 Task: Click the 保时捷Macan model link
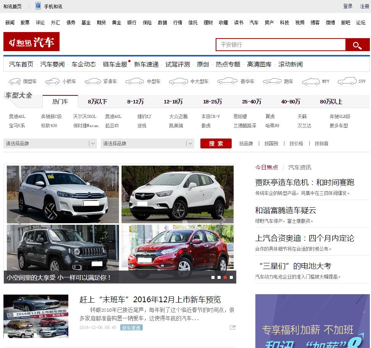(x=85, y=126)
